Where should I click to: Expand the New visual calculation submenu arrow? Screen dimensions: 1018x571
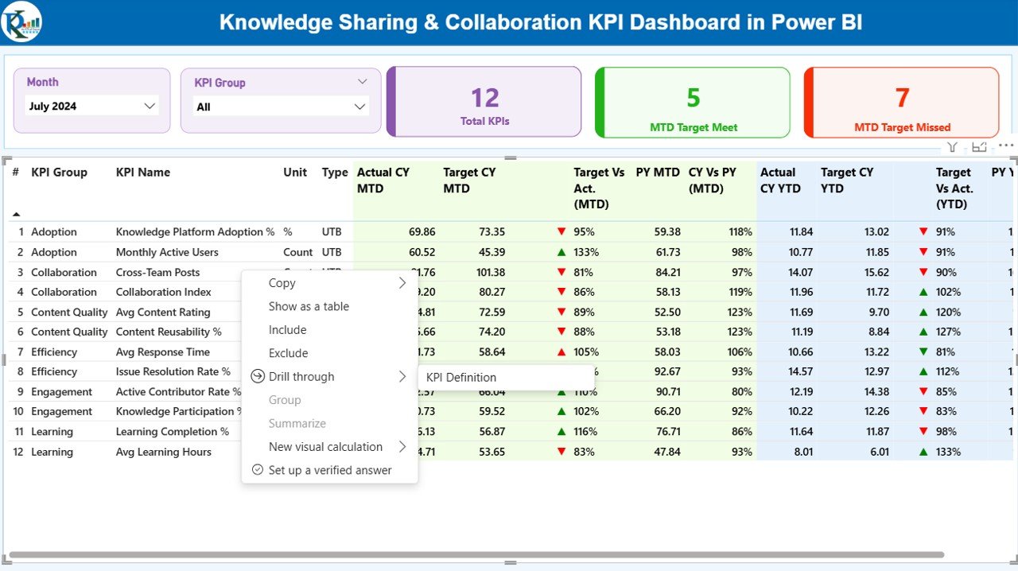click(x=402, y=447)
